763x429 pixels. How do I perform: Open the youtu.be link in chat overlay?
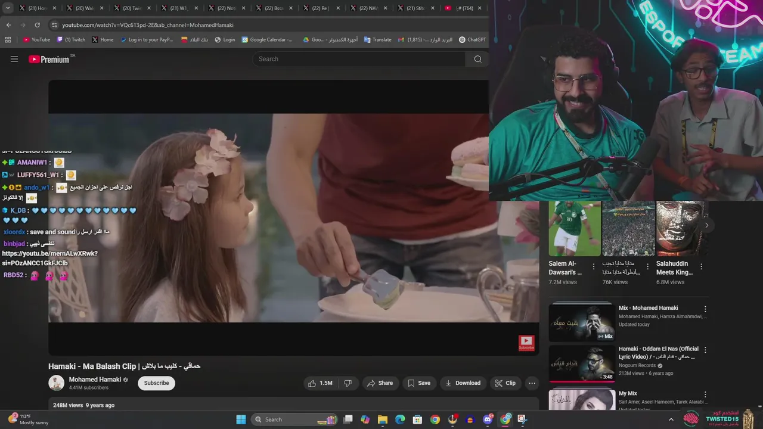tap(49, 258)
